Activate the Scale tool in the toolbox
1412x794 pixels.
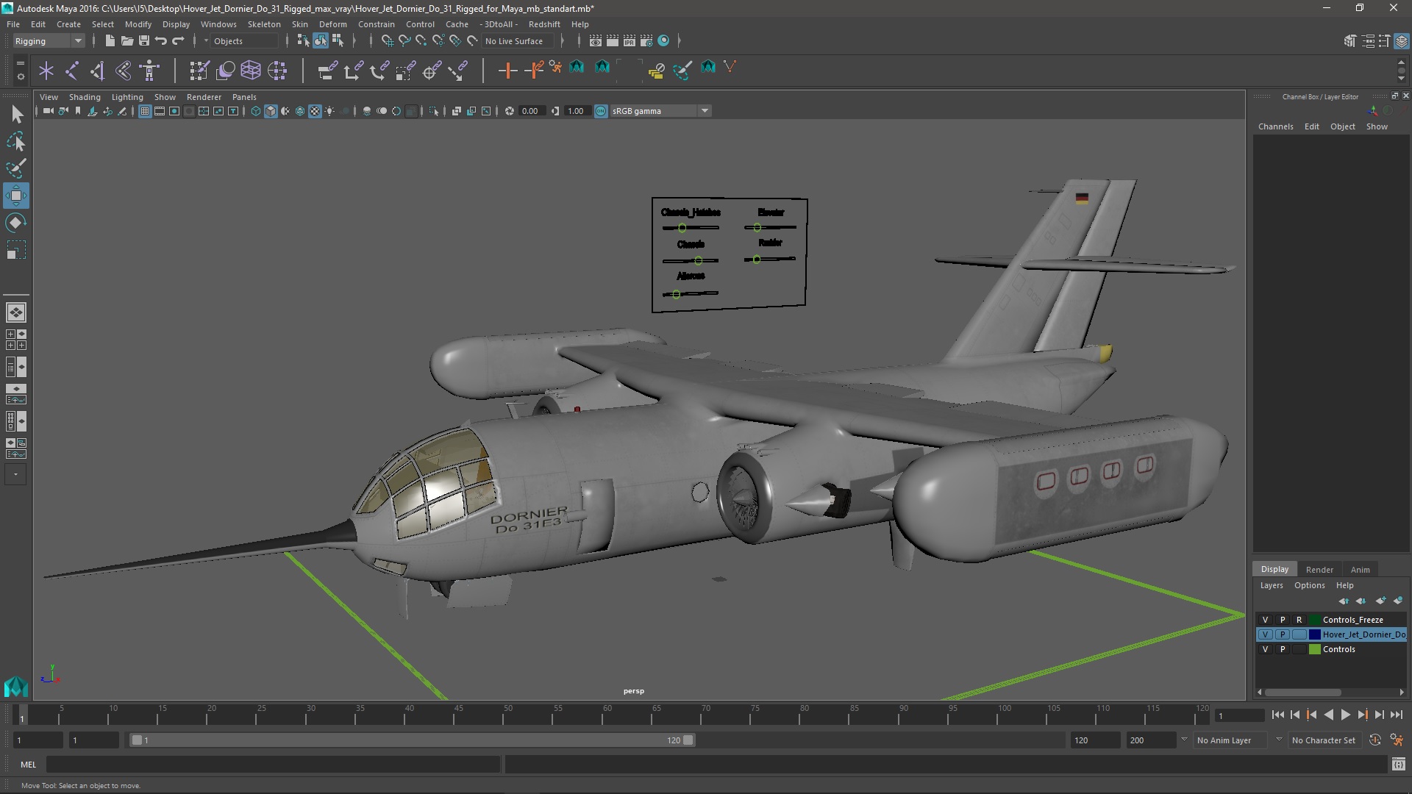coord(16,250)
